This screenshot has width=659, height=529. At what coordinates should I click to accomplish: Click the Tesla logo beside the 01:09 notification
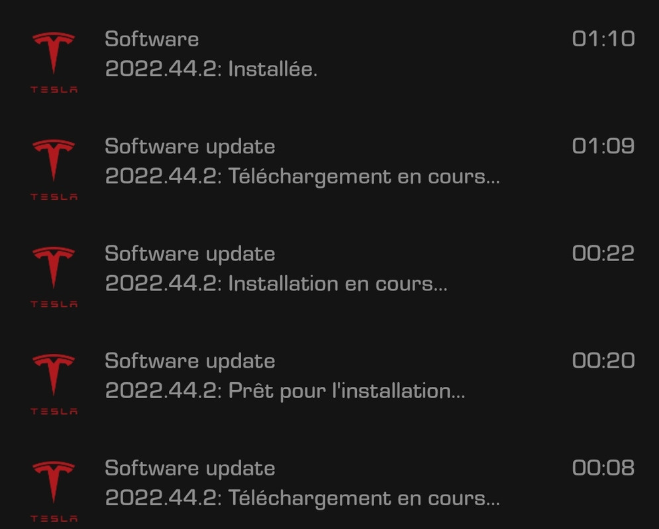pyautogui.click(x=54, y=169)
